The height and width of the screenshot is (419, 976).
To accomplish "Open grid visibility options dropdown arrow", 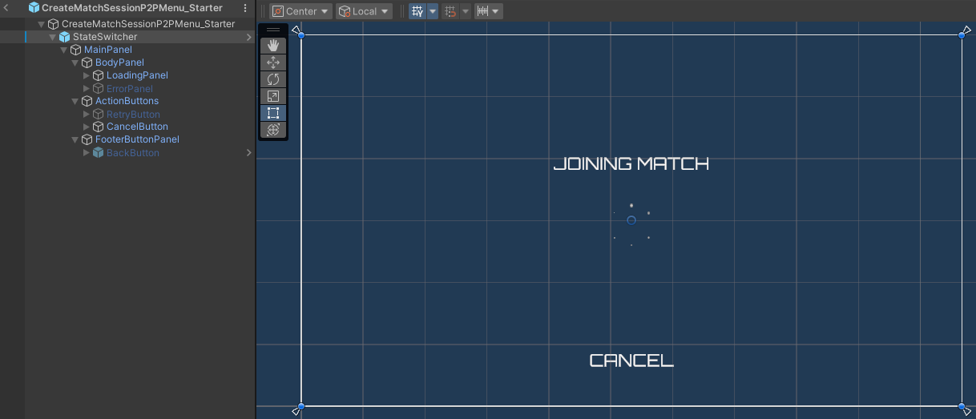I will point(433,11).
